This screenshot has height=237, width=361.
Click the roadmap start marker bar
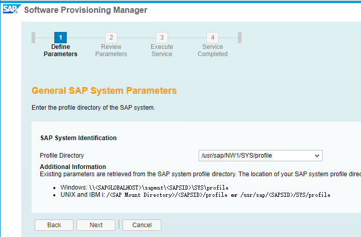34,38
